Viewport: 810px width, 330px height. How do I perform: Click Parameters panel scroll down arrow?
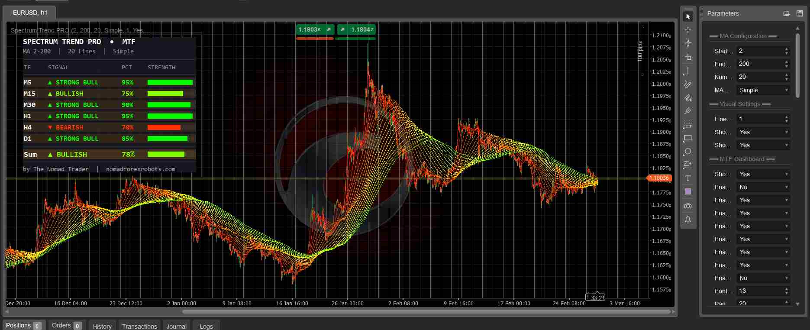tap(798, 304)
